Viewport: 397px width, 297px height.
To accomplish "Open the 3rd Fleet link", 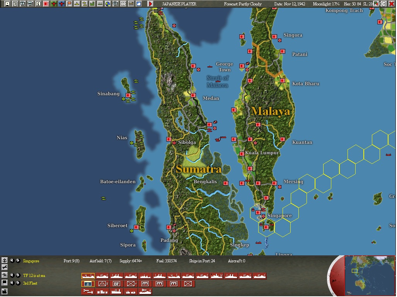I will coord(30,283).
